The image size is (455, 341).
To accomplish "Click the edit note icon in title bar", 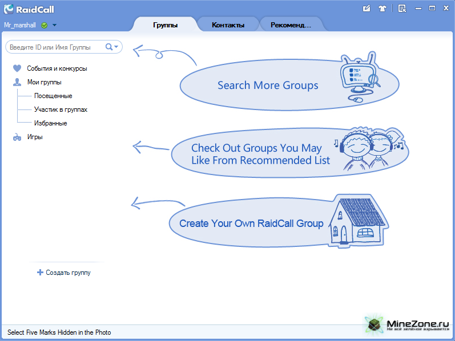I will (x=367, y=8).
